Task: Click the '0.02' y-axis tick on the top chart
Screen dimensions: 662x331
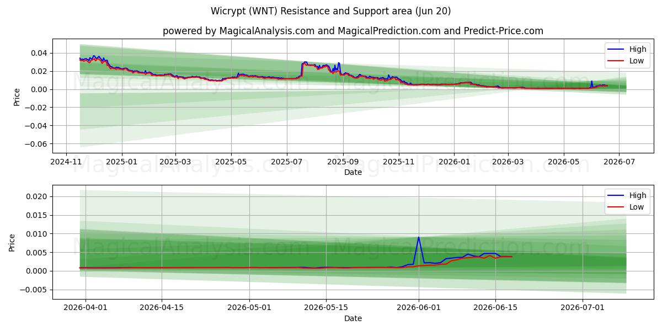Action: pyautogui.click(x=40, y=71)
